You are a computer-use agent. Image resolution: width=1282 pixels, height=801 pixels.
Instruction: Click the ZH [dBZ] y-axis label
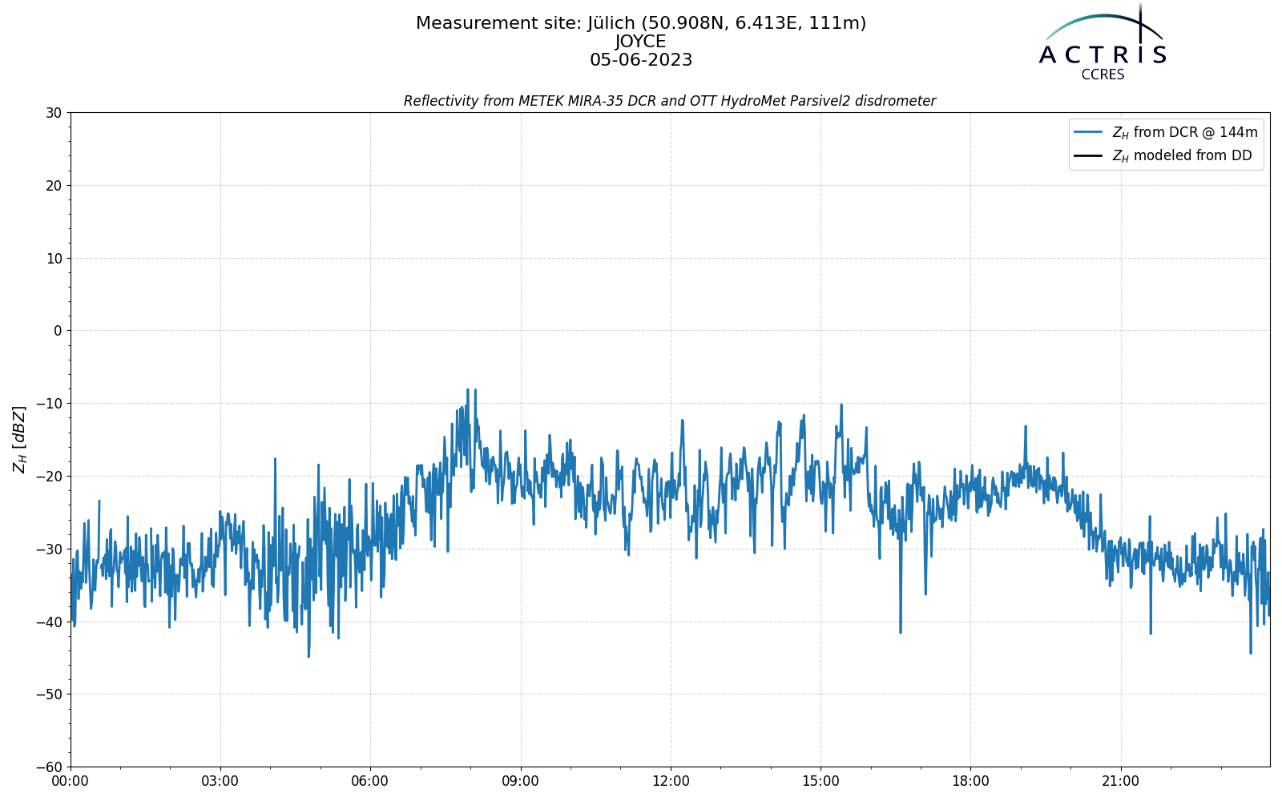[x=19, y=439]
